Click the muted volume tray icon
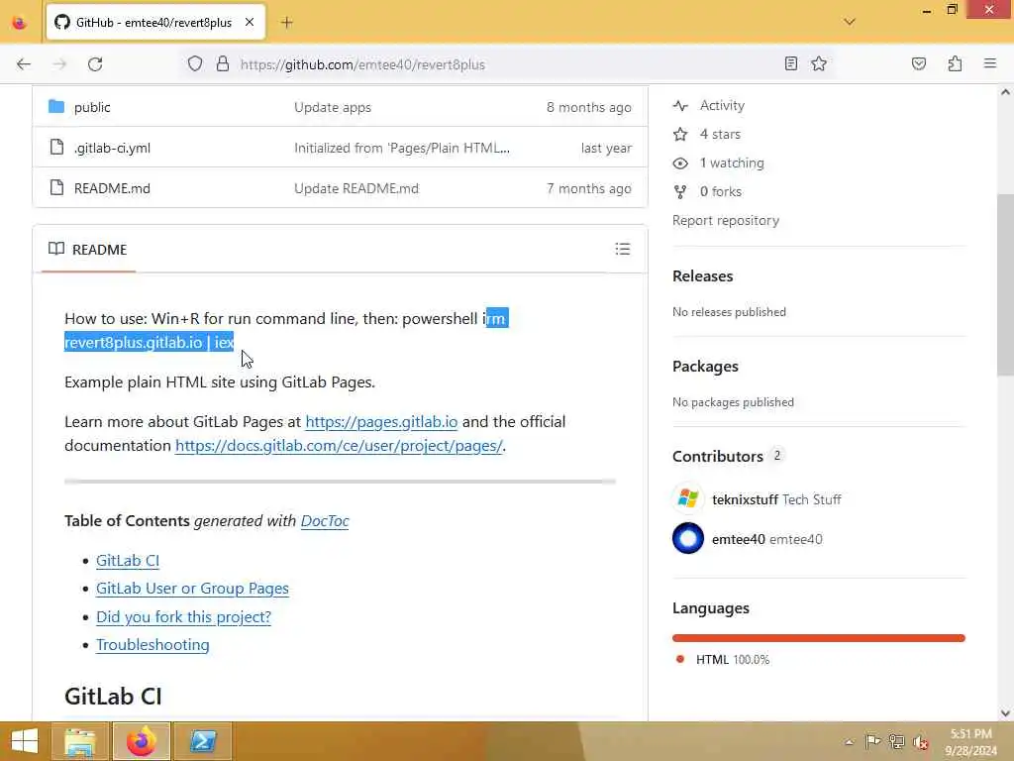 [x=920, y=742]
